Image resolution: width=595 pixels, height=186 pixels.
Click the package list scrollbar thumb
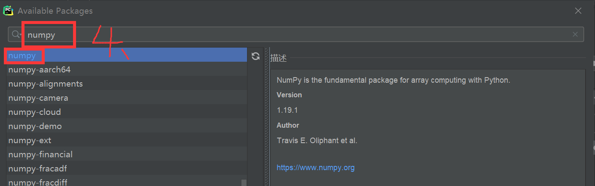[244, 183]
